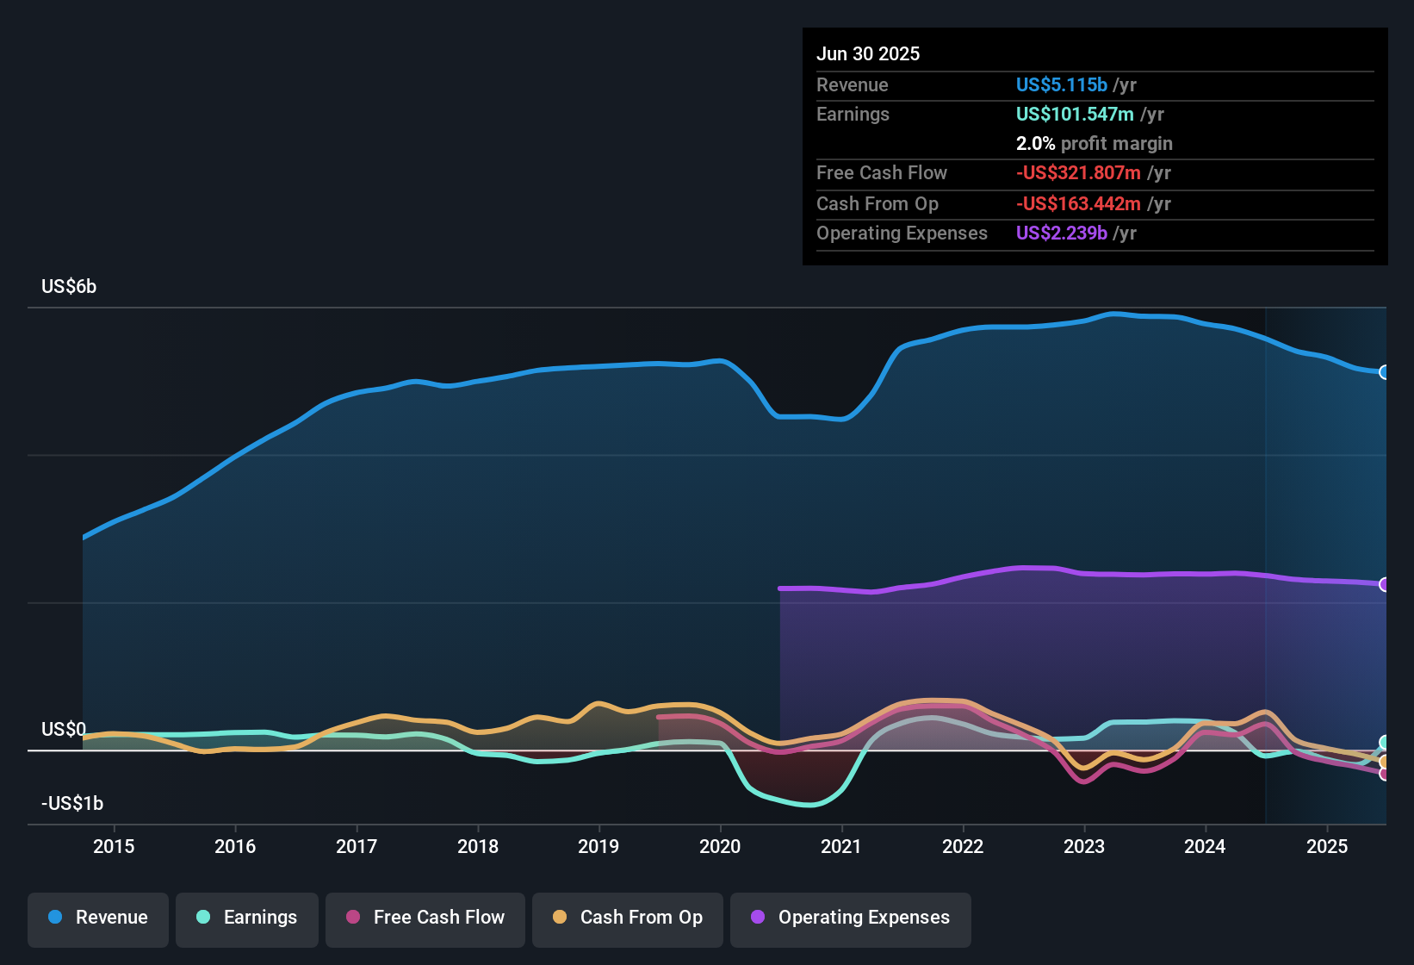Toggle the Earnings legend series
The image size is (1414, 965).
coord(247,918)
